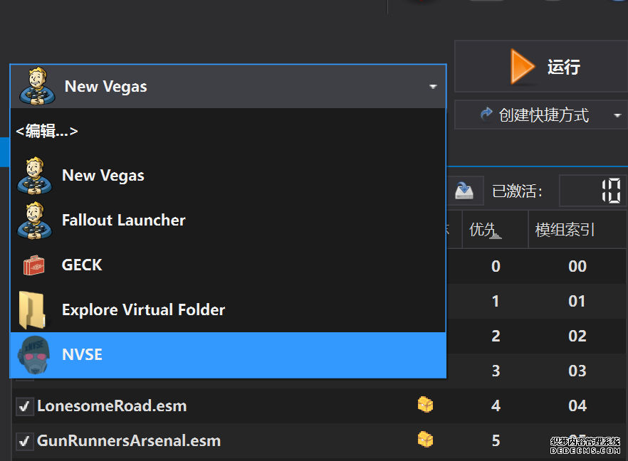Select Fallout Launcher from the executable list

tap(123, 221)
